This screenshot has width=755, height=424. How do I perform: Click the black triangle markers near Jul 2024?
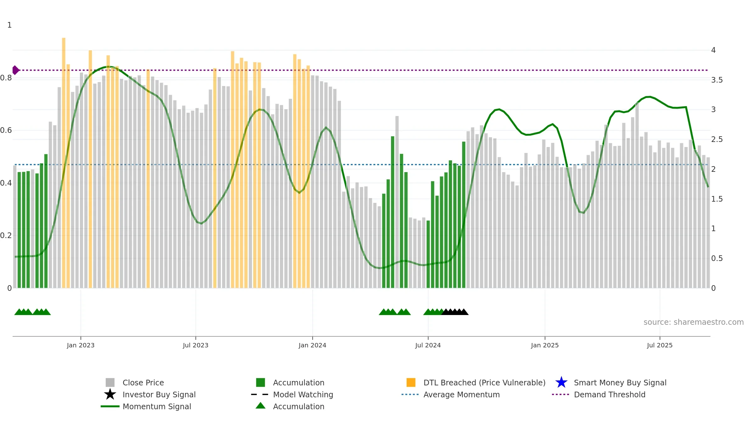point(455,312)
